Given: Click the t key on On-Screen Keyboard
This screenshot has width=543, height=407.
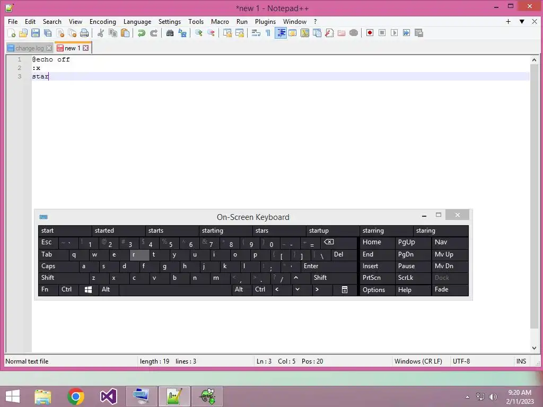Looking at the screenshot, I should click(x=160, y=255).
